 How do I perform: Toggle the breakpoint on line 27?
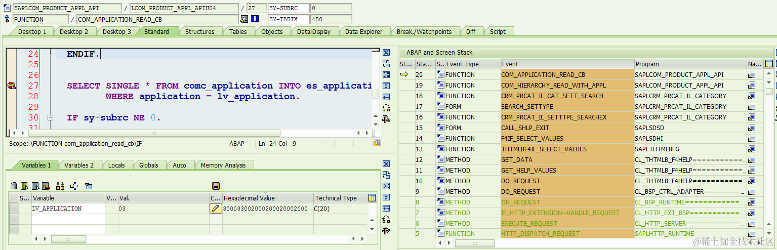(x=11, y=86)
